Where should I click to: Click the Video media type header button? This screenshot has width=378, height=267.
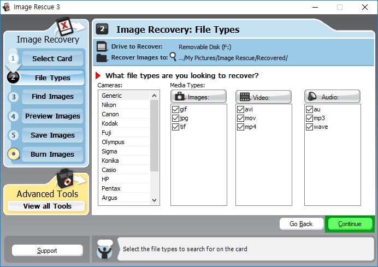[263, 97]
